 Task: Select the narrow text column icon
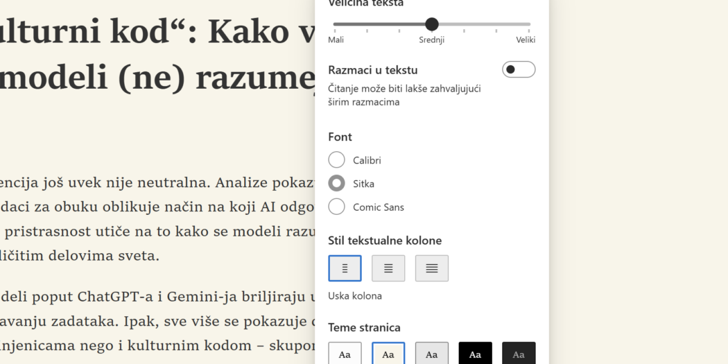[345, 268]
